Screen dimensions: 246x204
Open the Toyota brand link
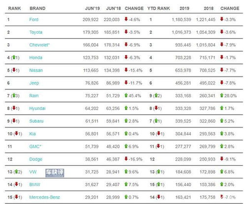(x=36, y=32)
